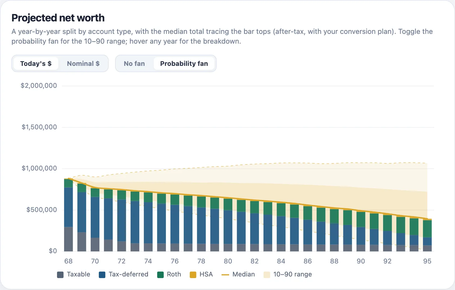Click the Tax-deferred legend swatch
This screenshot has width=455, height=290.
pos(102,275)
